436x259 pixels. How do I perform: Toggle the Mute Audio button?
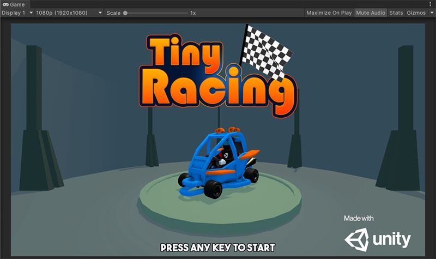click(x=371, y=13)
